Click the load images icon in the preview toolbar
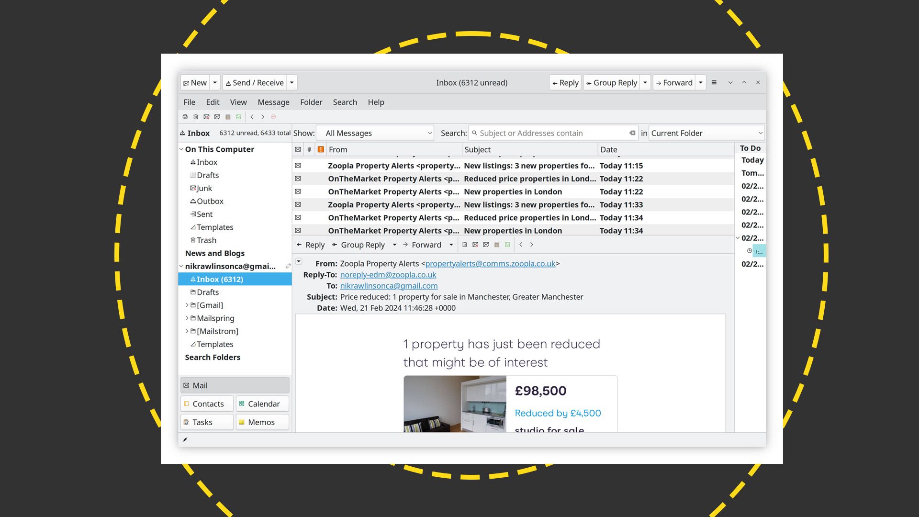 pyautogui.click(x=507, y=245)
